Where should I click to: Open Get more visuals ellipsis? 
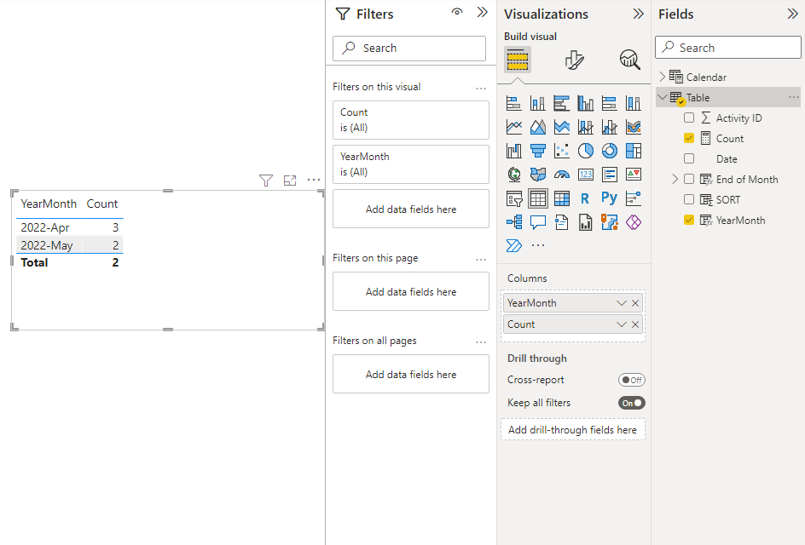[x=538, y=245]
